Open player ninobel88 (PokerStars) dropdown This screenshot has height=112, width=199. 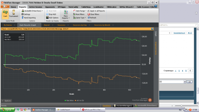pyautogui.click(x=32, y=11)
